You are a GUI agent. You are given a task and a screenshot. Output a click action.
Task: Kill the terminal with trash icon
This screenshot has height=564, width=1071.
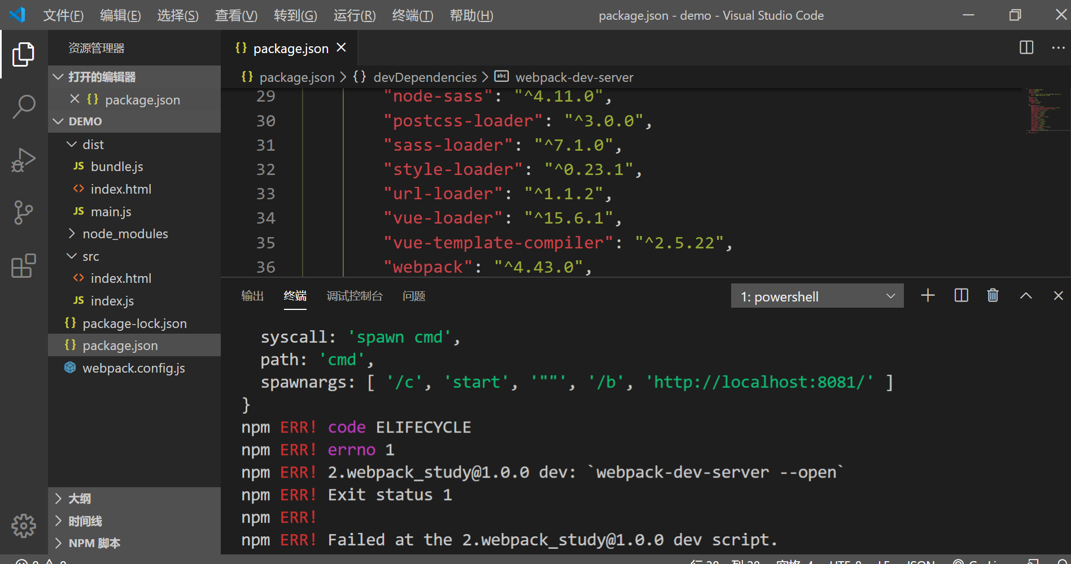(x=993, y=295)
